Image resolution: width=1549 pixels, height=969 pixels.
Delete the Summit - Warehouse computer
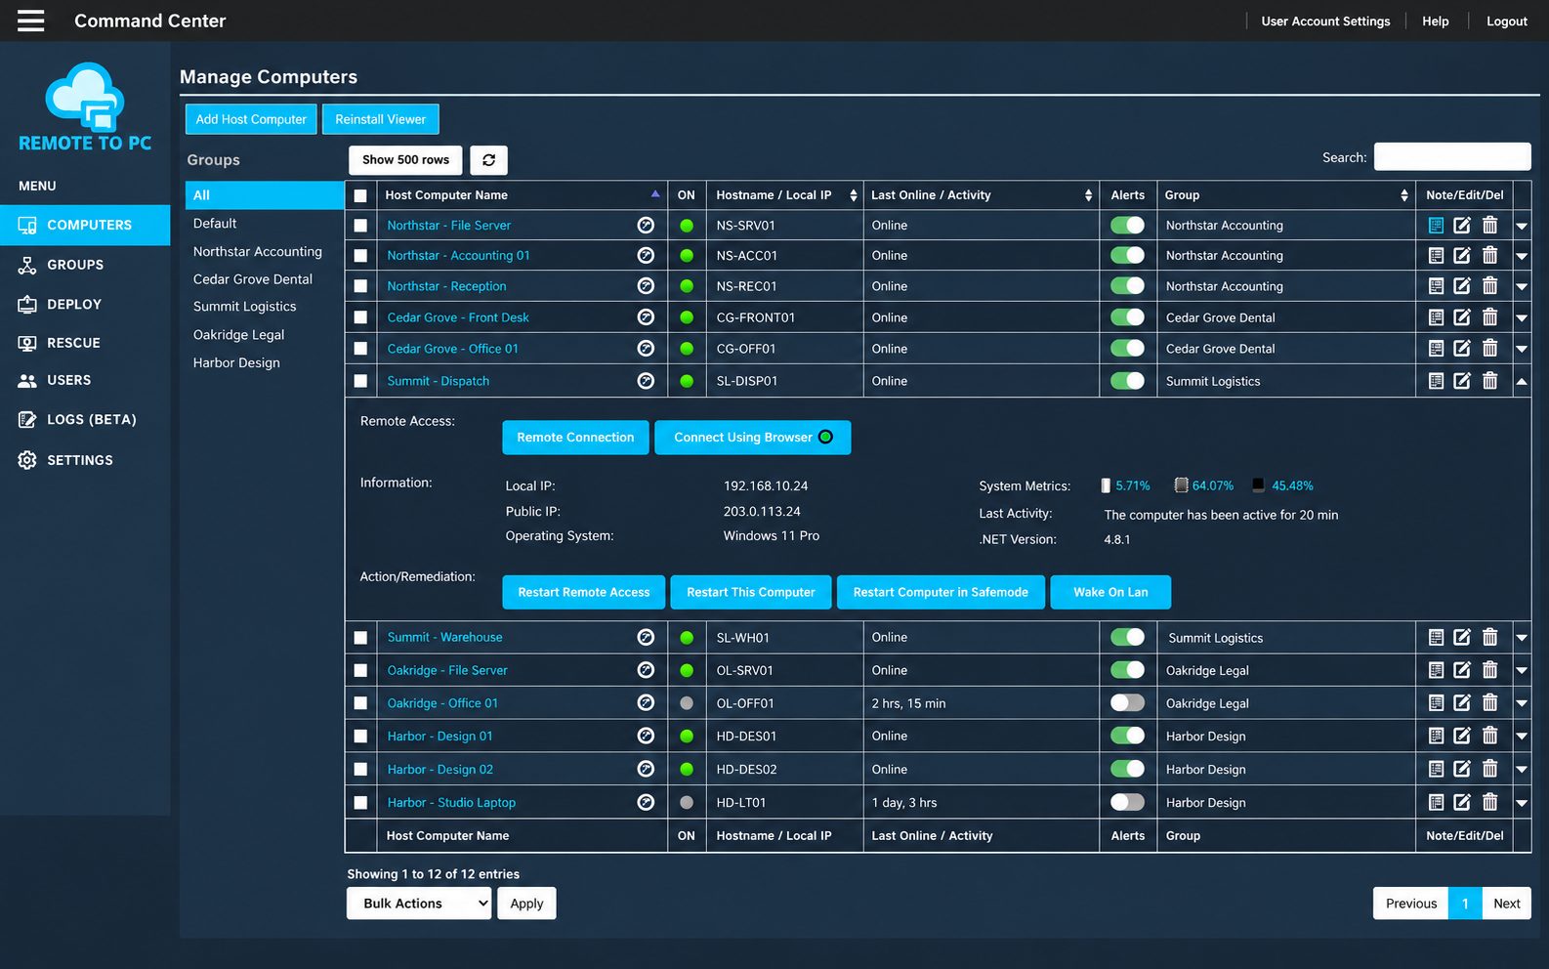[1489, 637]
